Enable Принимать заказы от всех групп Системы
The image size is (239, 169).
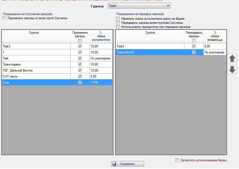[x=4, y=18]
